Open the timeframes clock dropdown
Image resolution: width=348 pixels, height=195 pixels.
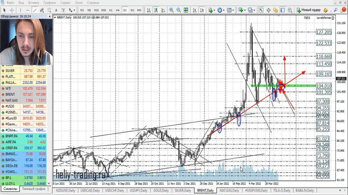point(224,10)
